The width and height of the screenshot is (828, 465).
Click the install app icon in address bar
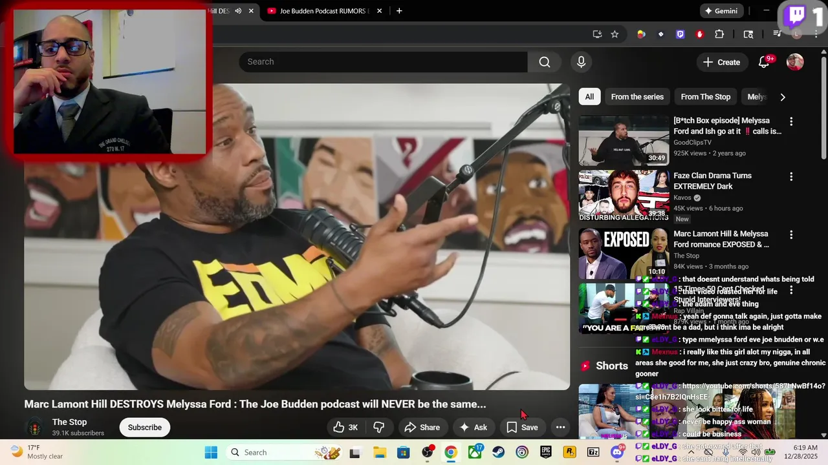coord(597,34)
